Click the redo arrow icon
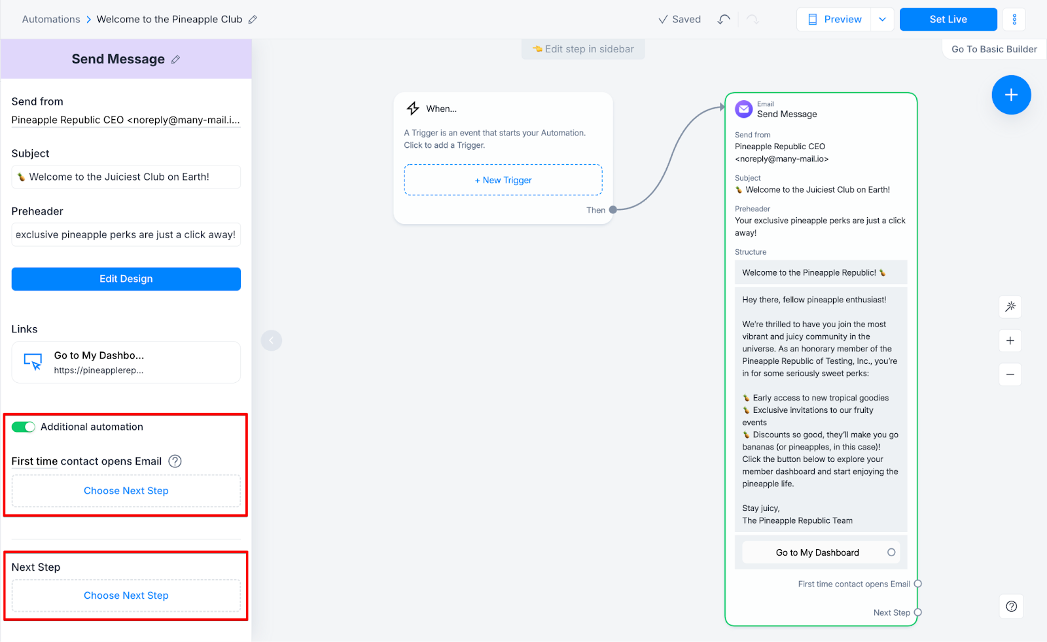1047x642 pixels. [751, 19]
